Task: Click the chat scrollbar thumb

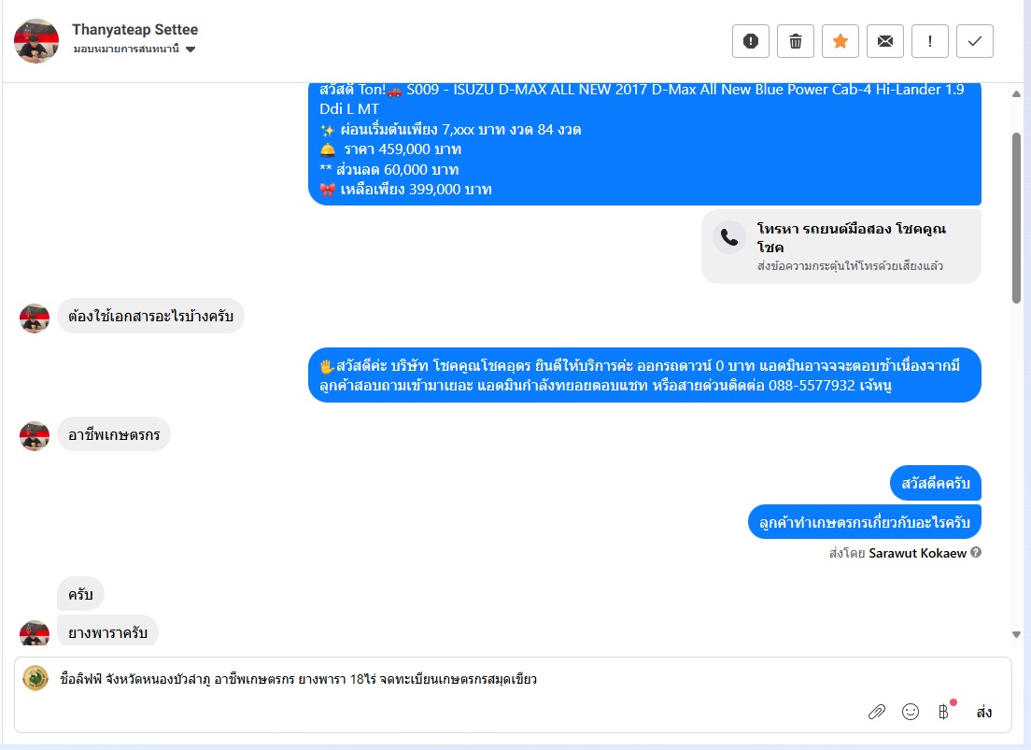Action: [x=1016, y=218]
